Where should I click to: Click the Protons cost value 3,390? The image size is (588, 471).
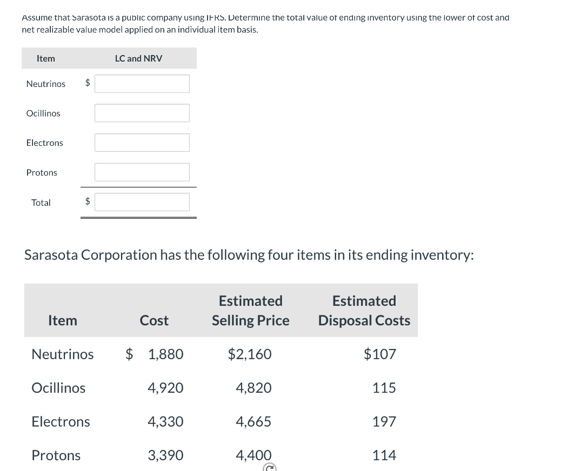click(165, 455)
